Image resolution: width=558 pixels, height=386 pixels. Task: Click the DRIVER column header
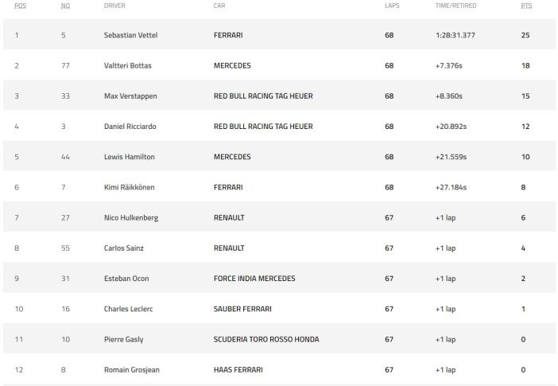tap(114, 6)
